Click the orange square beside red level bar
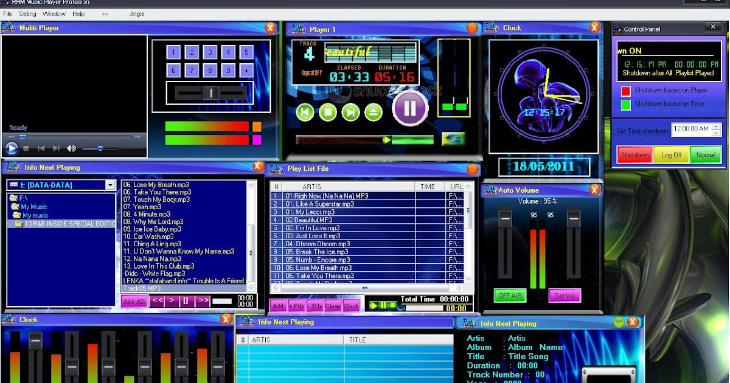The image size is (730, 383). (257, 126)
